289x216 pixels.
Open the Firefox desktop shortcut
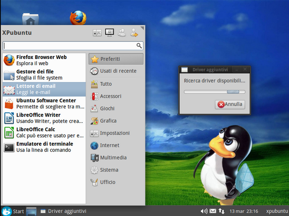pos(78,18)
